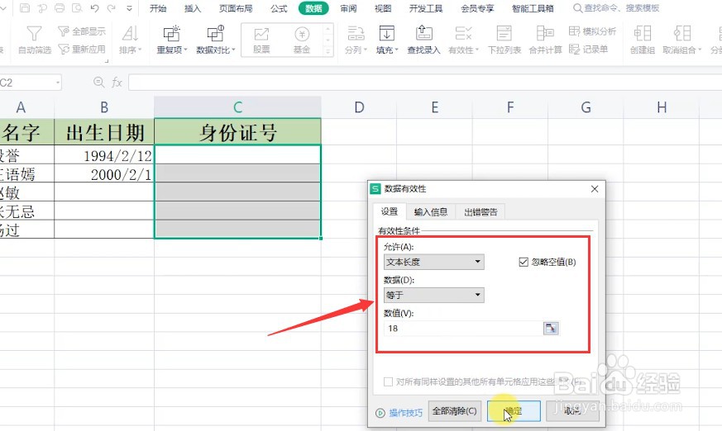Click the fx insert function icon
The width and height of the screenshot is (722, 431).
click(117, 83)
